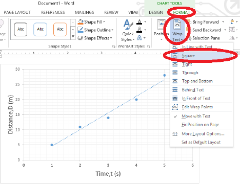
Task: Click the Wrap Text button
Action: click(177, 30)
